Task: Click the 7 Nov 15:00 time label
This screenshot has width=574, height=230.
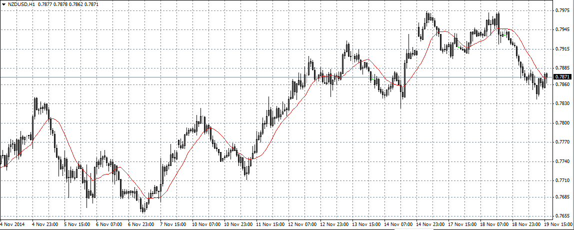Action: click(173, 224)
